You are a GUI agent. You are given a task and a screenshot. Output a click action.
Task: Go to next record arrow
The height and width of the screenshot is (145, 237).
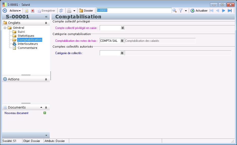tap(223, 11)
